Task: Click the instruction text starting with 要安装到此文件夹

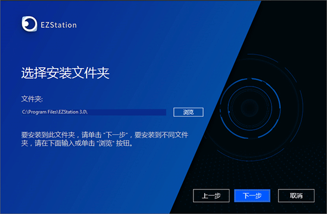Action: [105, 139]
